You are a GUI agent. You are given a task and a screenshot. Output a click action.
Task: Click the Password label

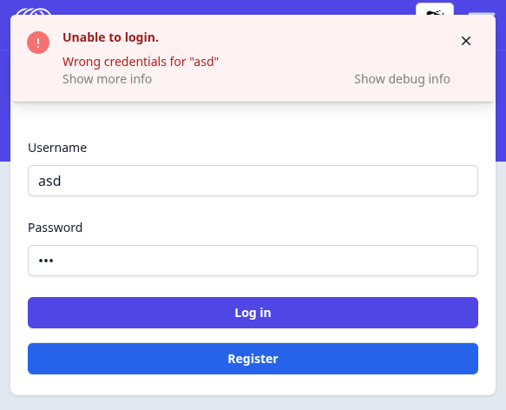pyautogui.click(x=56, y=228)
